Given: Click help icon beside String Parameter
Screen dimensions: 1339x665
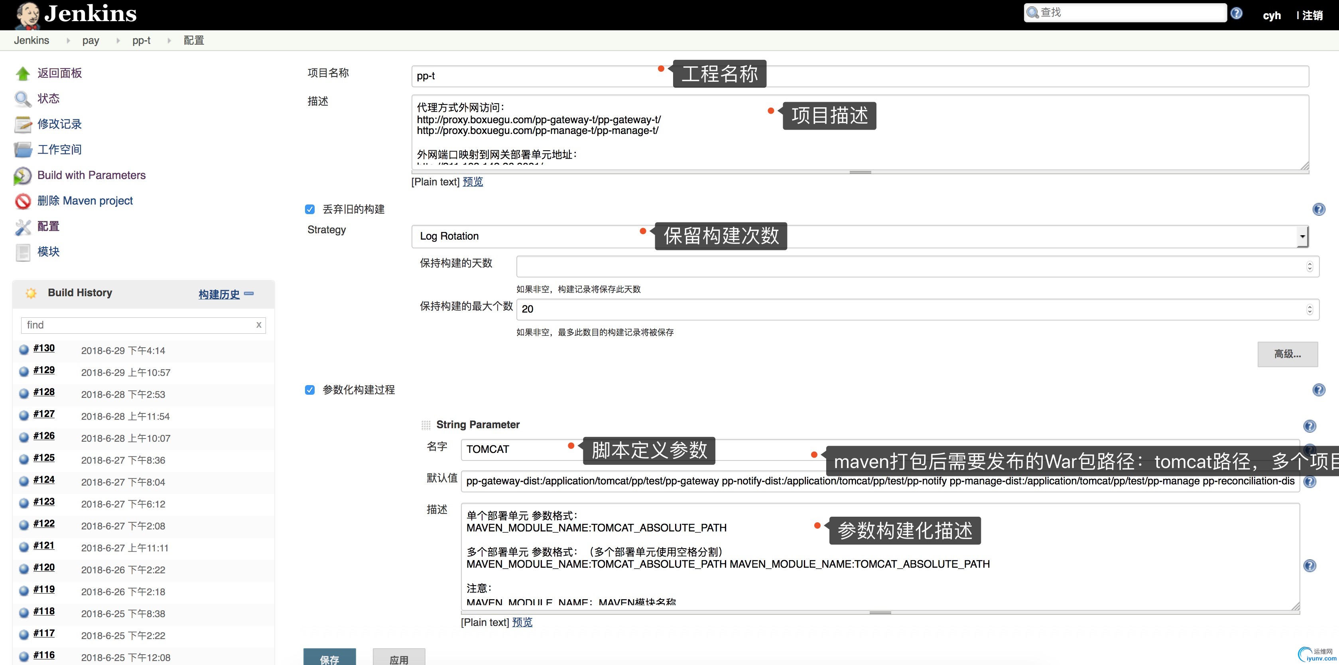Looking at the screenshot, I should click(1309, 427).
